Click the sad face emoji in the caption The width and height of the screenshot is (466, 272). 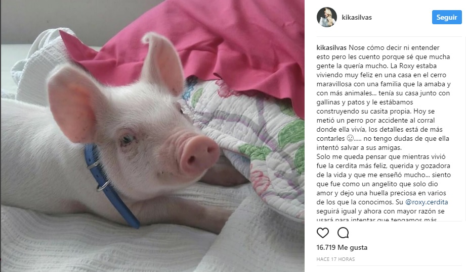point(350,138)
